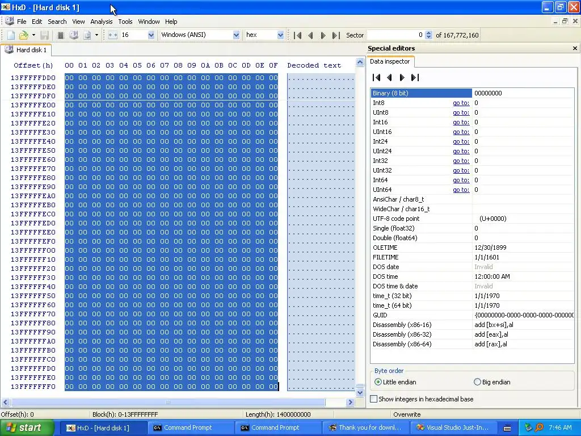
Task: Open the Window menu
Action: (x=149, y=22)
